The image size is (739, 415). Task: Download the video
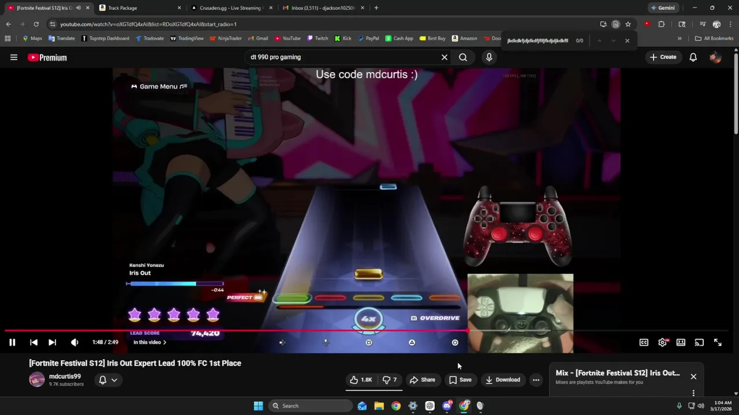[x=503, y=380]
